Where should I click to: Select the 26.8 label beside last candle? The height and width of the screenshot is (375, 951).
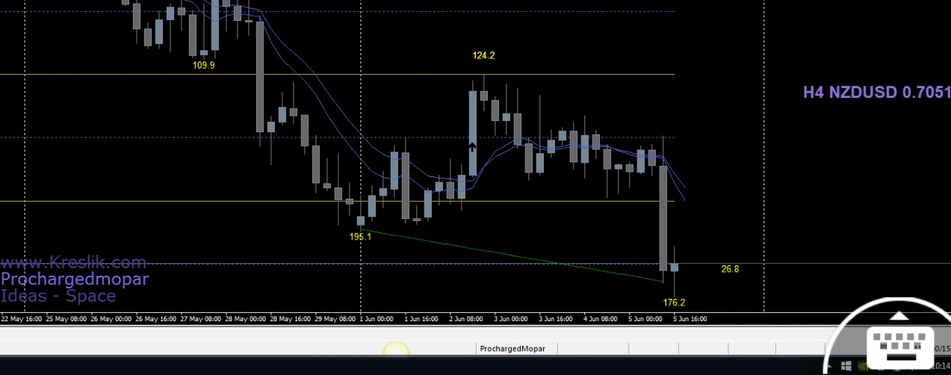pyautogui.click(x=730, y=269)
